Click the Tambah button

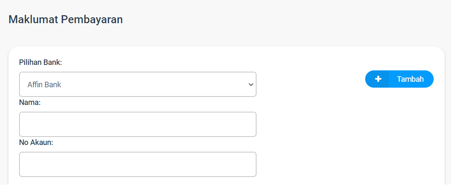[x=399, y=79]
